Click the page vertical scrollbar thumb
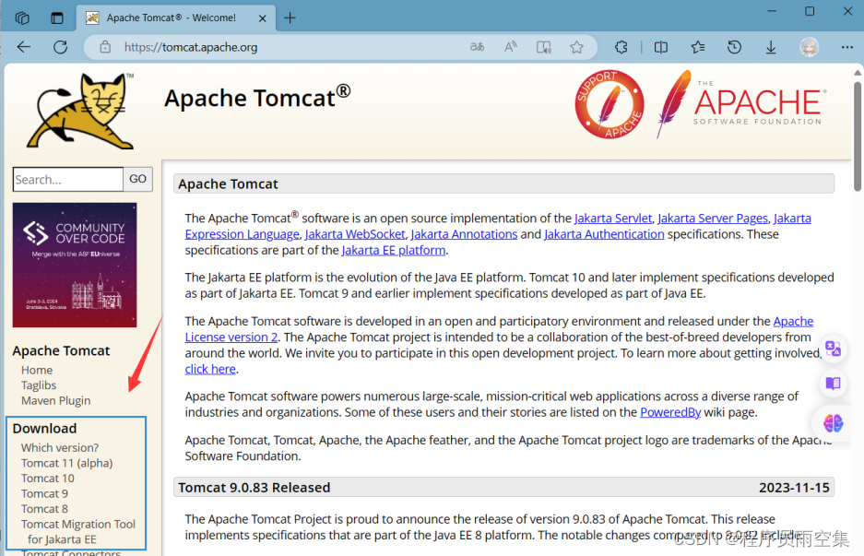864x556 pixels. pyautogui.click(x=858, y=136)
